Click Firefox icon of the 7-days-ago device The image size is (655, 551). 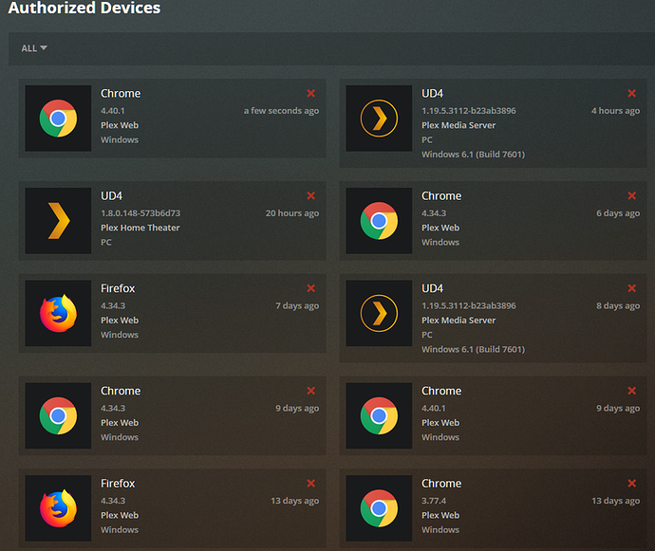click(x=58, y=314)
